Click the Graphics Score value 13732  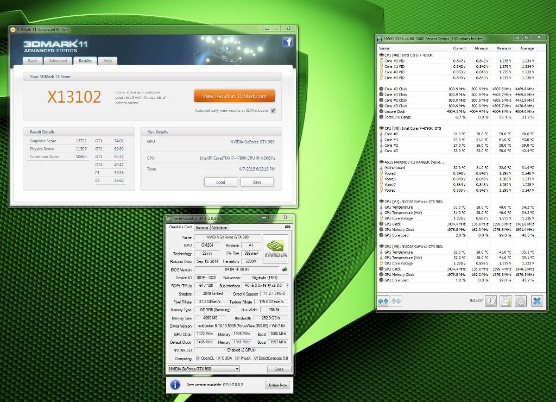point(81,141)
